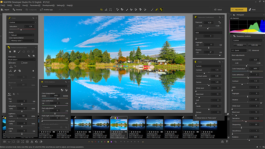Check the Invert checkbox

point(22,63)
